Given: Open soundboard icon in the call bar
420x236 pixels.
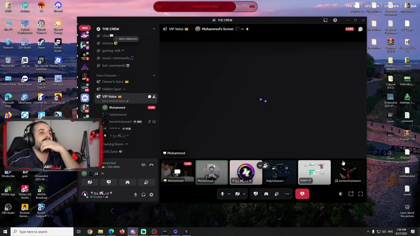Looking at the screenshot, I should 277,194.
